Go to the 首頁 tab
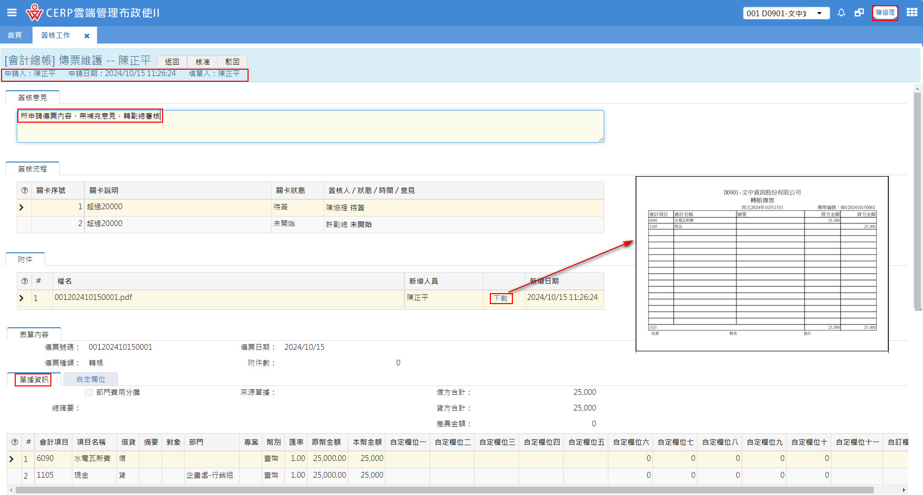Image resolution: width=923 pixels, height=495 pixels. point(15,35)
